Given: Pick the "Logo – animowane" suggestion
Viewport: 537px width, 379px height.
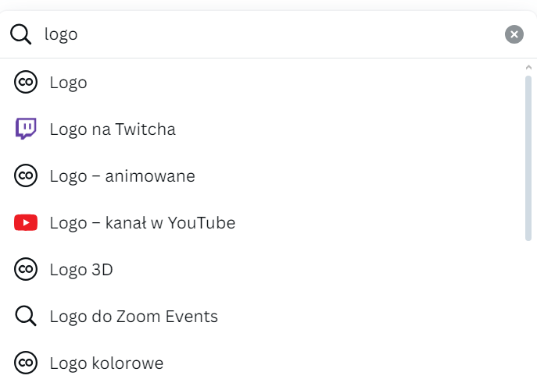Looking at the screenshot, I should point(122,176).
